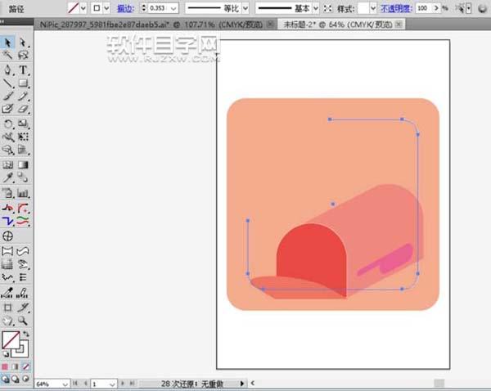This screenshot has height=391, width=491.
Task: Select the black arrow Selection tool
Action: click(7, 43)
